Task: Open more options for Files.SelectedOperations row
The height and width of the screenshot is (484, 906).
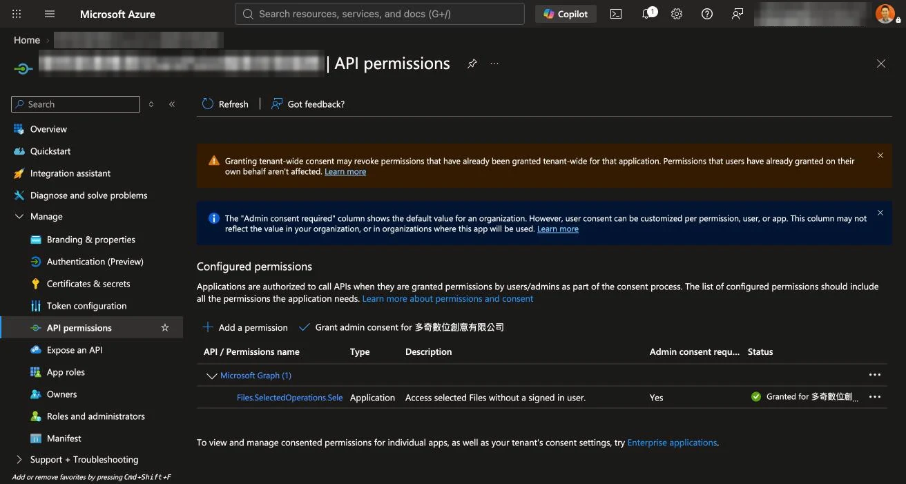Action: [875, 397]
